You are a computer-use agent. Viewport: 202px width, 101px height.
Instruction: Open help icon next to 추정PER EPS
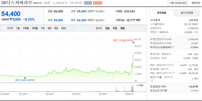pyautogui.click(x=167, y=69)
